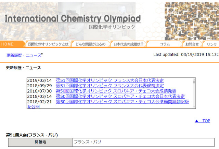Open 第51回 フランス大会日本代表決定 news link
This screenshot has width=219, height=149.
(x=110, y=80)
